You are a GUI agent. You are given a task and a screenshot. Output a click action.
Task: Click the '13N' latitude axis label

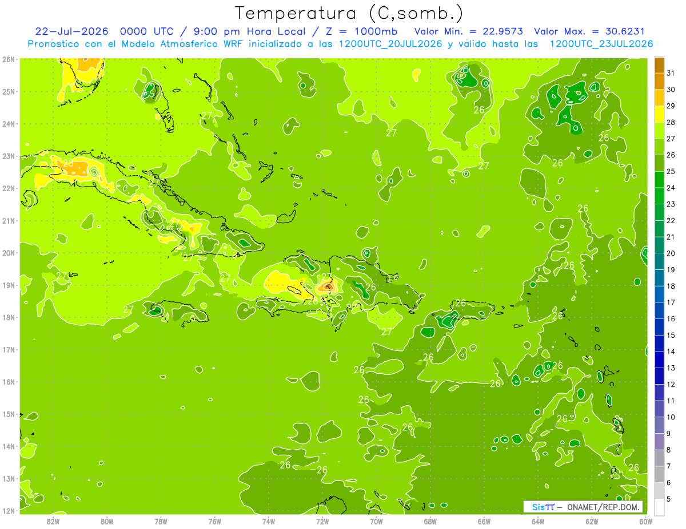tap(9, 479)
